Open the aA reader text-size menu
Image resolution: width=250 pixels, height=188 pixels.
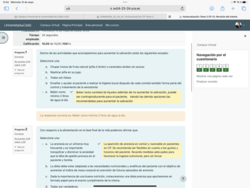point(68,9)
